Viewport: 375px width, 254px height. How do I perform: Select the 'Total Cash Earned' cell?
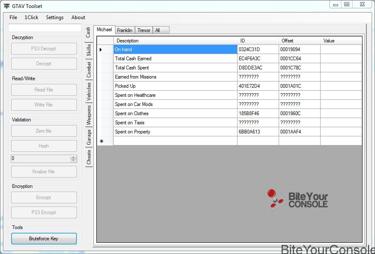(x=175, y=59)
